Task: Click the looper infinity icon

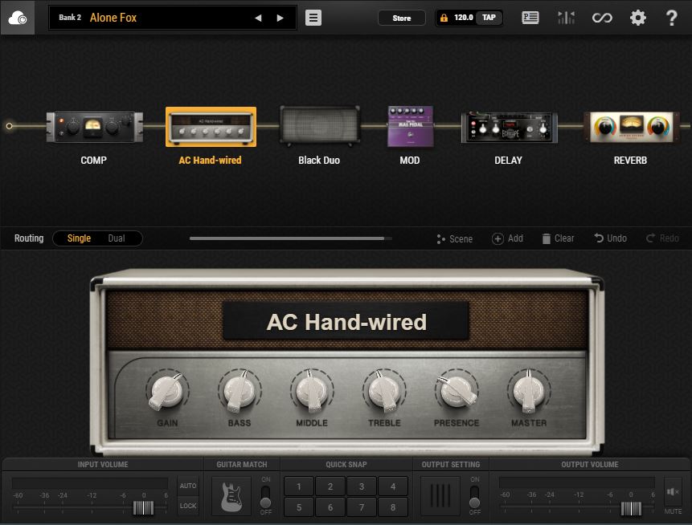Action: (x=602, y=17)
